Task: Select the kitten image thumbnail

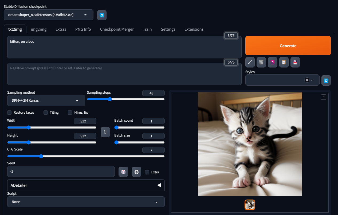Action: pyautogui.click(x=250, y=205)
